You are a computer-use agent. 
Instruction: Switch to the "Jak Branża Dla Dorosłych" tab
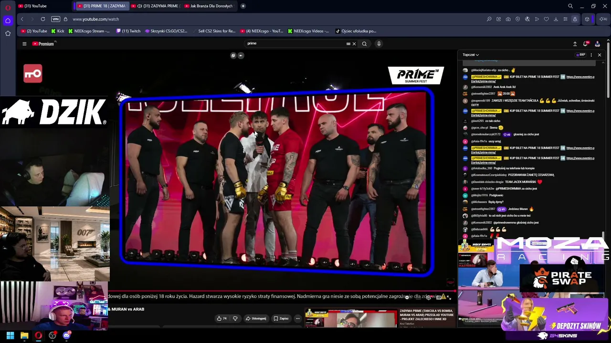click(209, 6)
